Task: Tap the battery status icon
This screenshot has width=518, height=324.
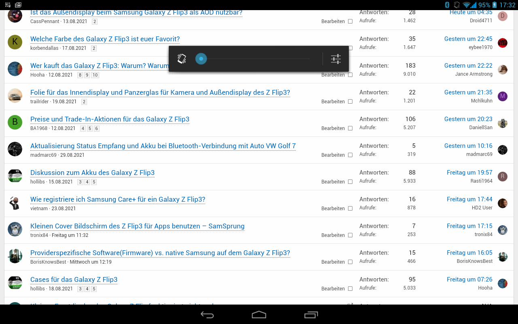Action: [x=494, y=5]
